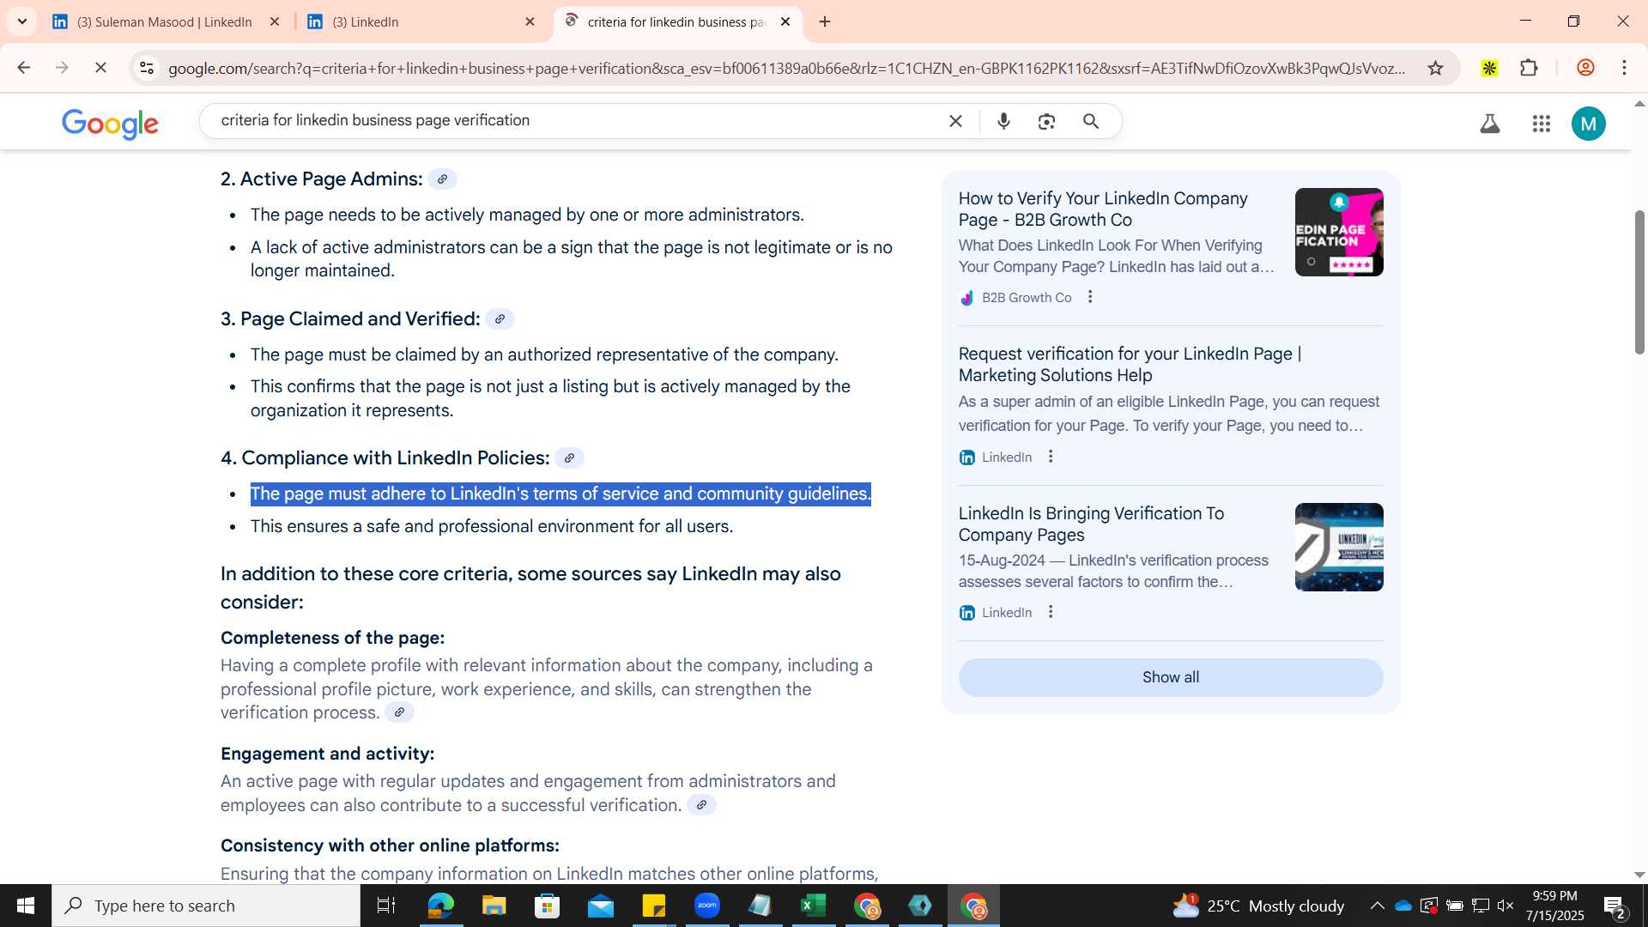Open source link after Completeness paragraph
The height and width of the screenshot is (927, 1648).
(x=399, y=712)
